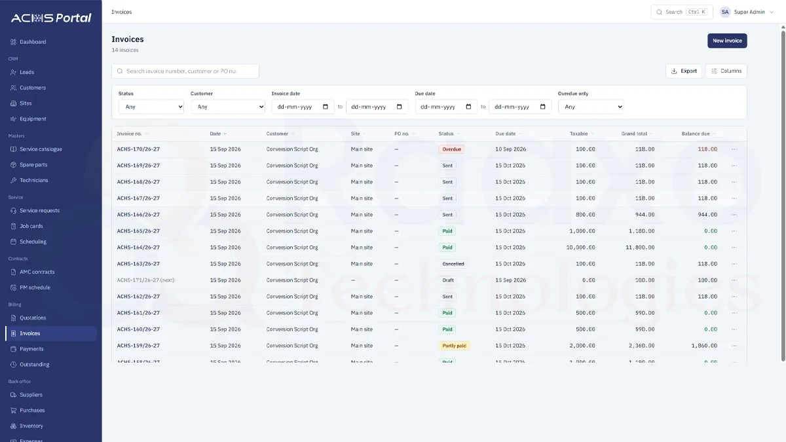Click the Suppliers sidebar icon

coord(13,395)
